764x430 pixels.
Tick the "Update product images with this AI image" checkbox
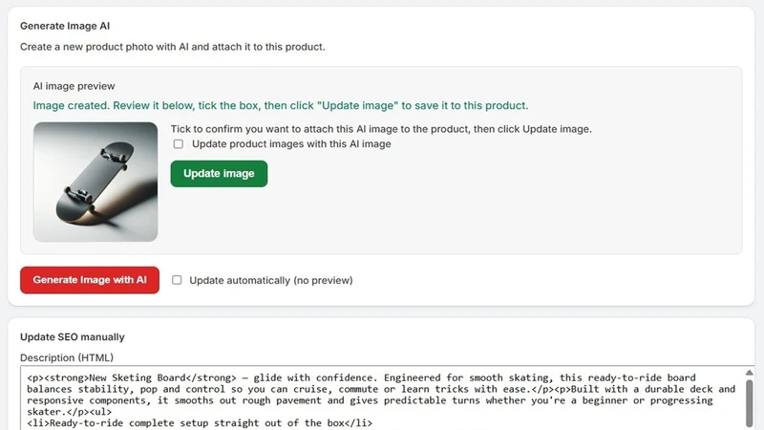click(179, 144)
